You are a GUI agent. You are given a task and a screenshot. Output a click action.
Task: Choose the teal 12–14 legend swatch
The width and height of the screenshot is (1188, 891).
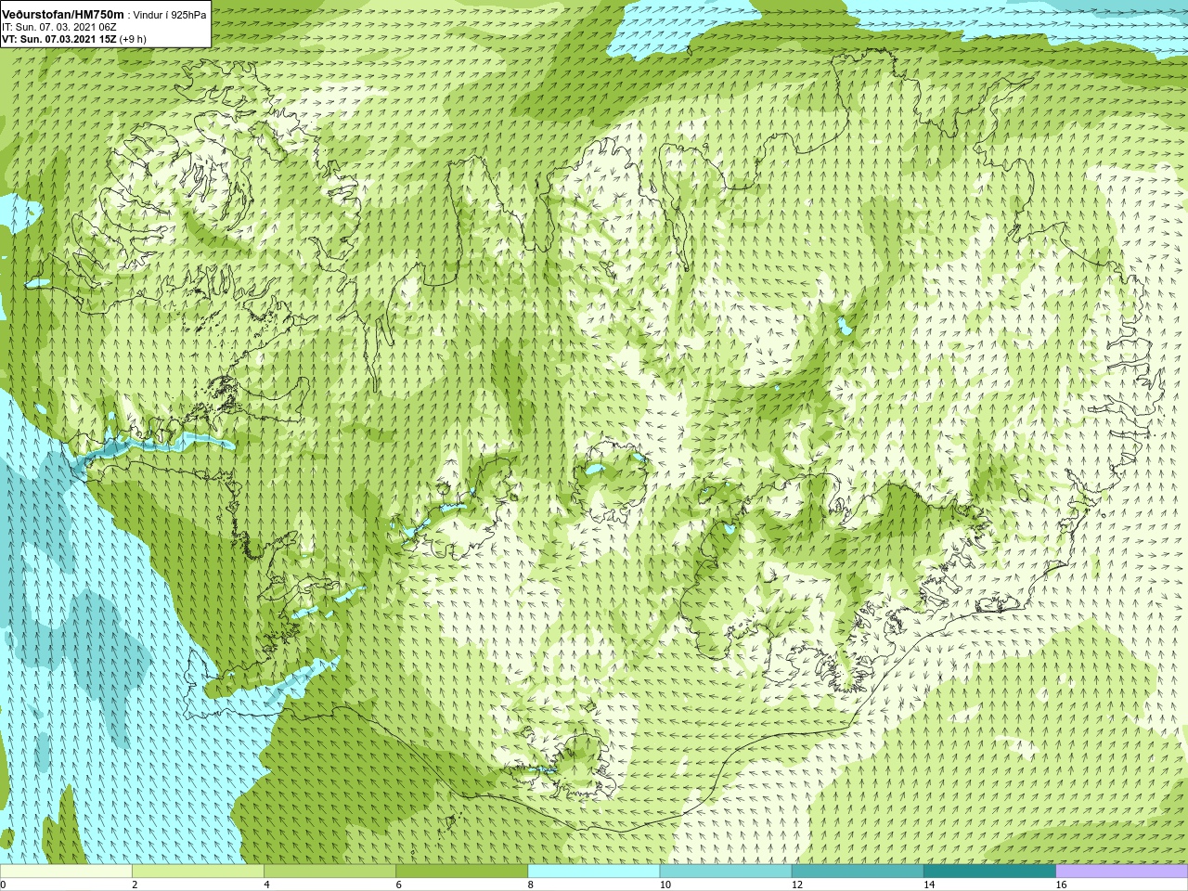coord(858,872)
